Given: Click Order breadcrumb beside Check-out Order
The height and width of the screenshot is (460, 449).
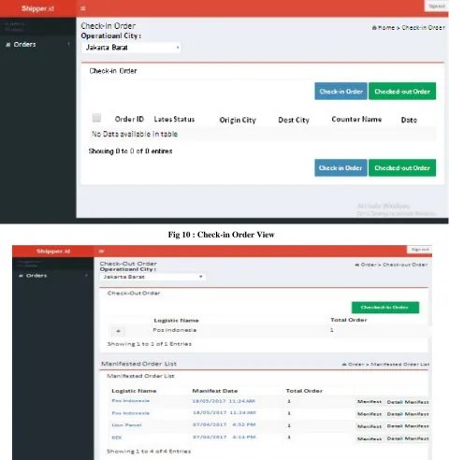Looking at the screenshot, I should pos(366,265).
